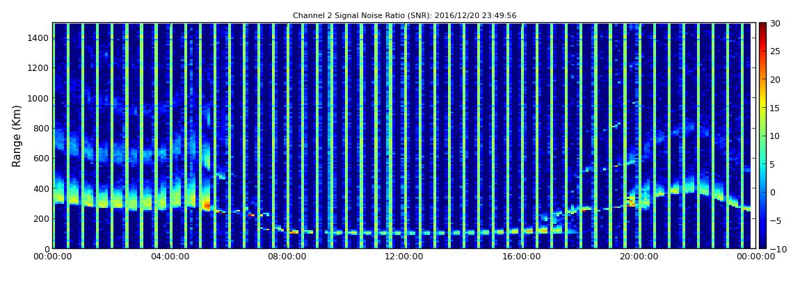Click the 1200 range tick label
The image size is (800, 283).
(39, 68)
